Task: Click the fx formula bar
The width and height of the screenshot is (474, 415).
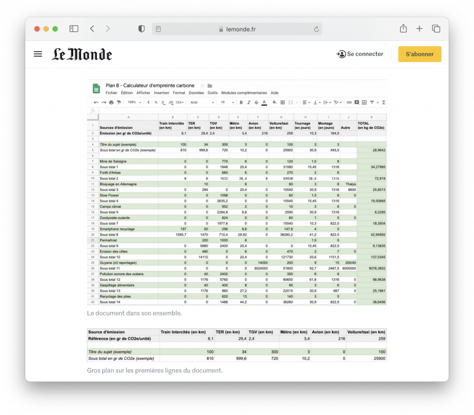Action: [x=236, y=111]
